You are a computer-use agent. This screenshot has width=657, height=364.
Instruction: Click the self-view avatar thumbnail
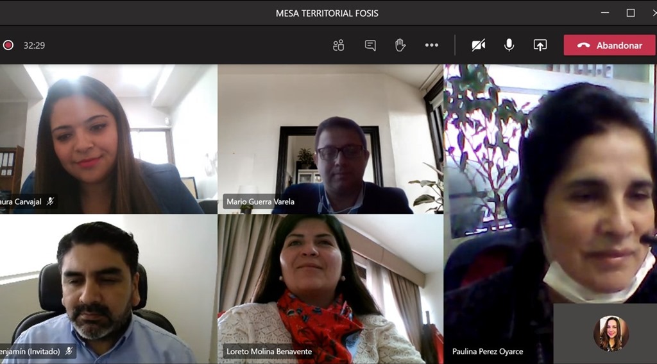click(611, 333)
